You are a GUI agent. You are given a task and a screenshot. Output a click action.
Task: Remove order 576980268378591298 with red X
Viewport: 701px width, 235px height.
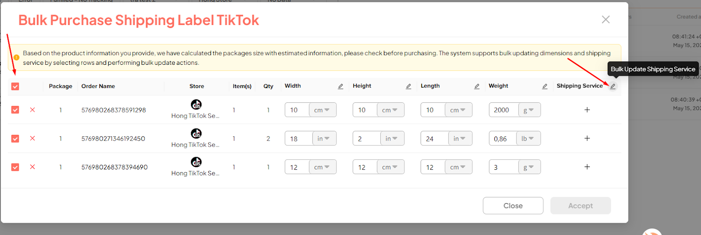click(x=32, y=110)
